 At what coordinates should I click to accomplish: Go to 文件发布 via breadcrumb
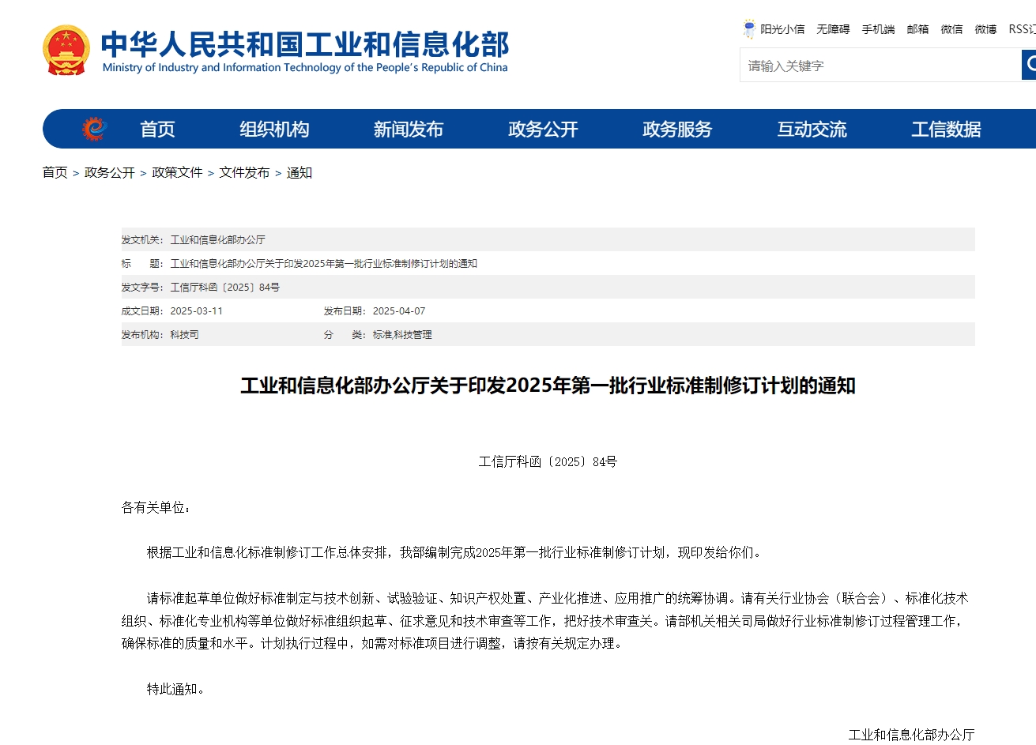[244, 172]
